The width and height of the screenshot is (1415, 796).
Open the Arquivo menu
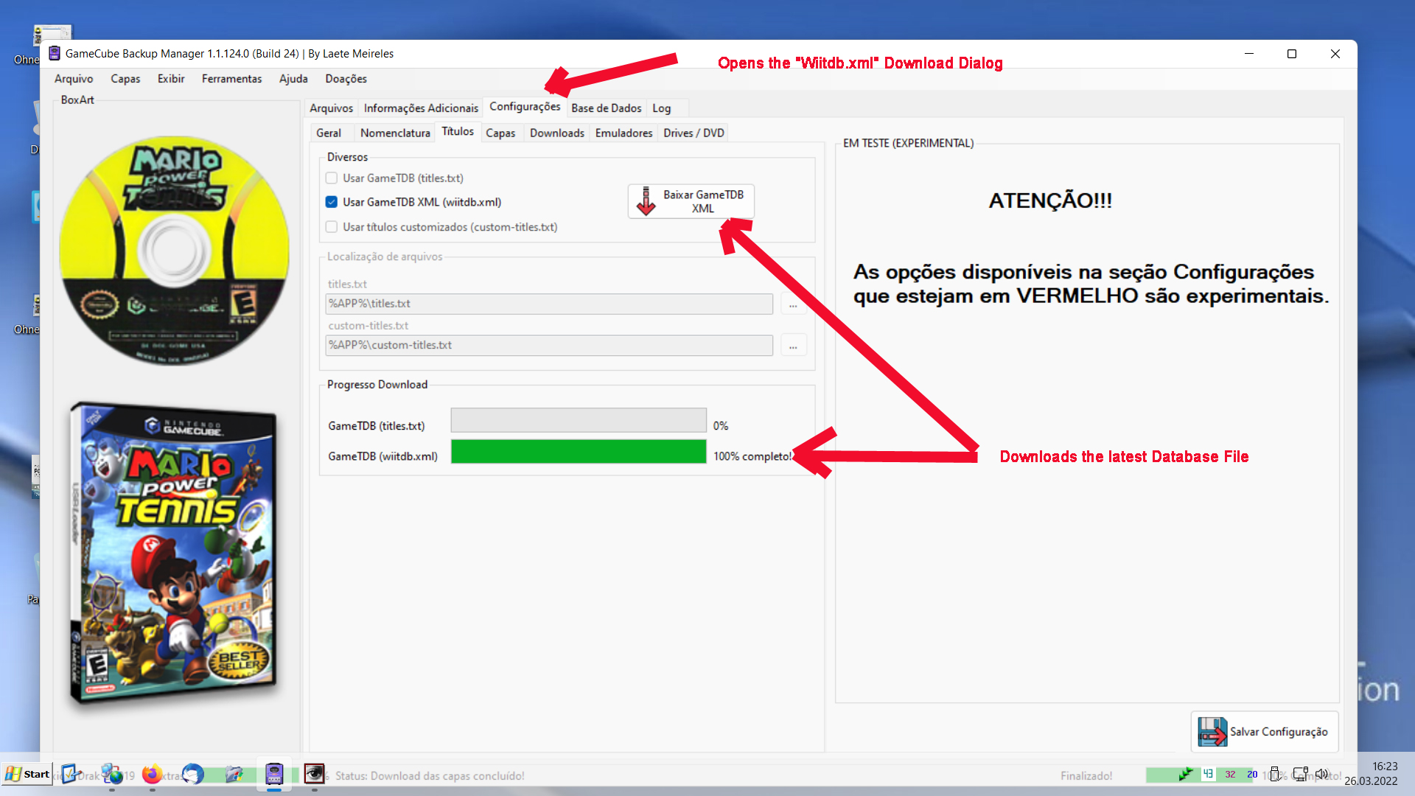point(74,79)
